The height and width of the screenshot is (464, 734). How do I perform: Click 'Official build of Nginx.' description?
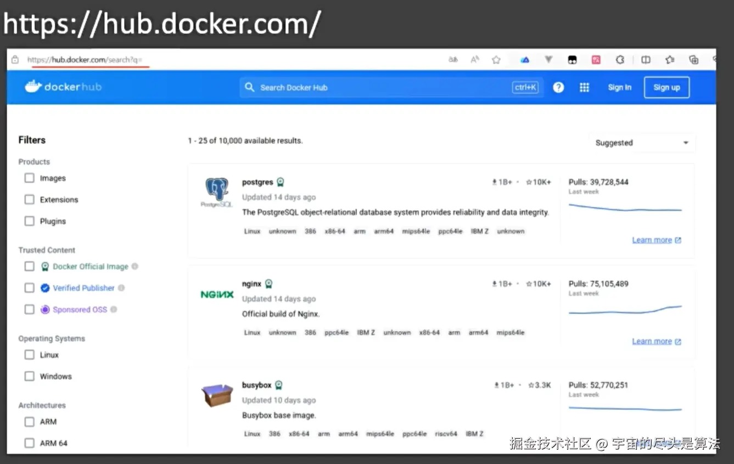point(281,314)
